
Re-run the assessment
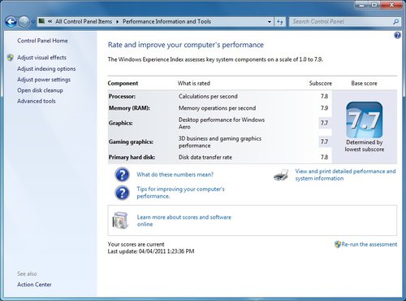click(369, 244)
